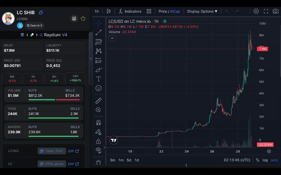The width and height of the screenshot is (281, 175).
Task: Select the trend line drawing tool
Action: [98, 33]
